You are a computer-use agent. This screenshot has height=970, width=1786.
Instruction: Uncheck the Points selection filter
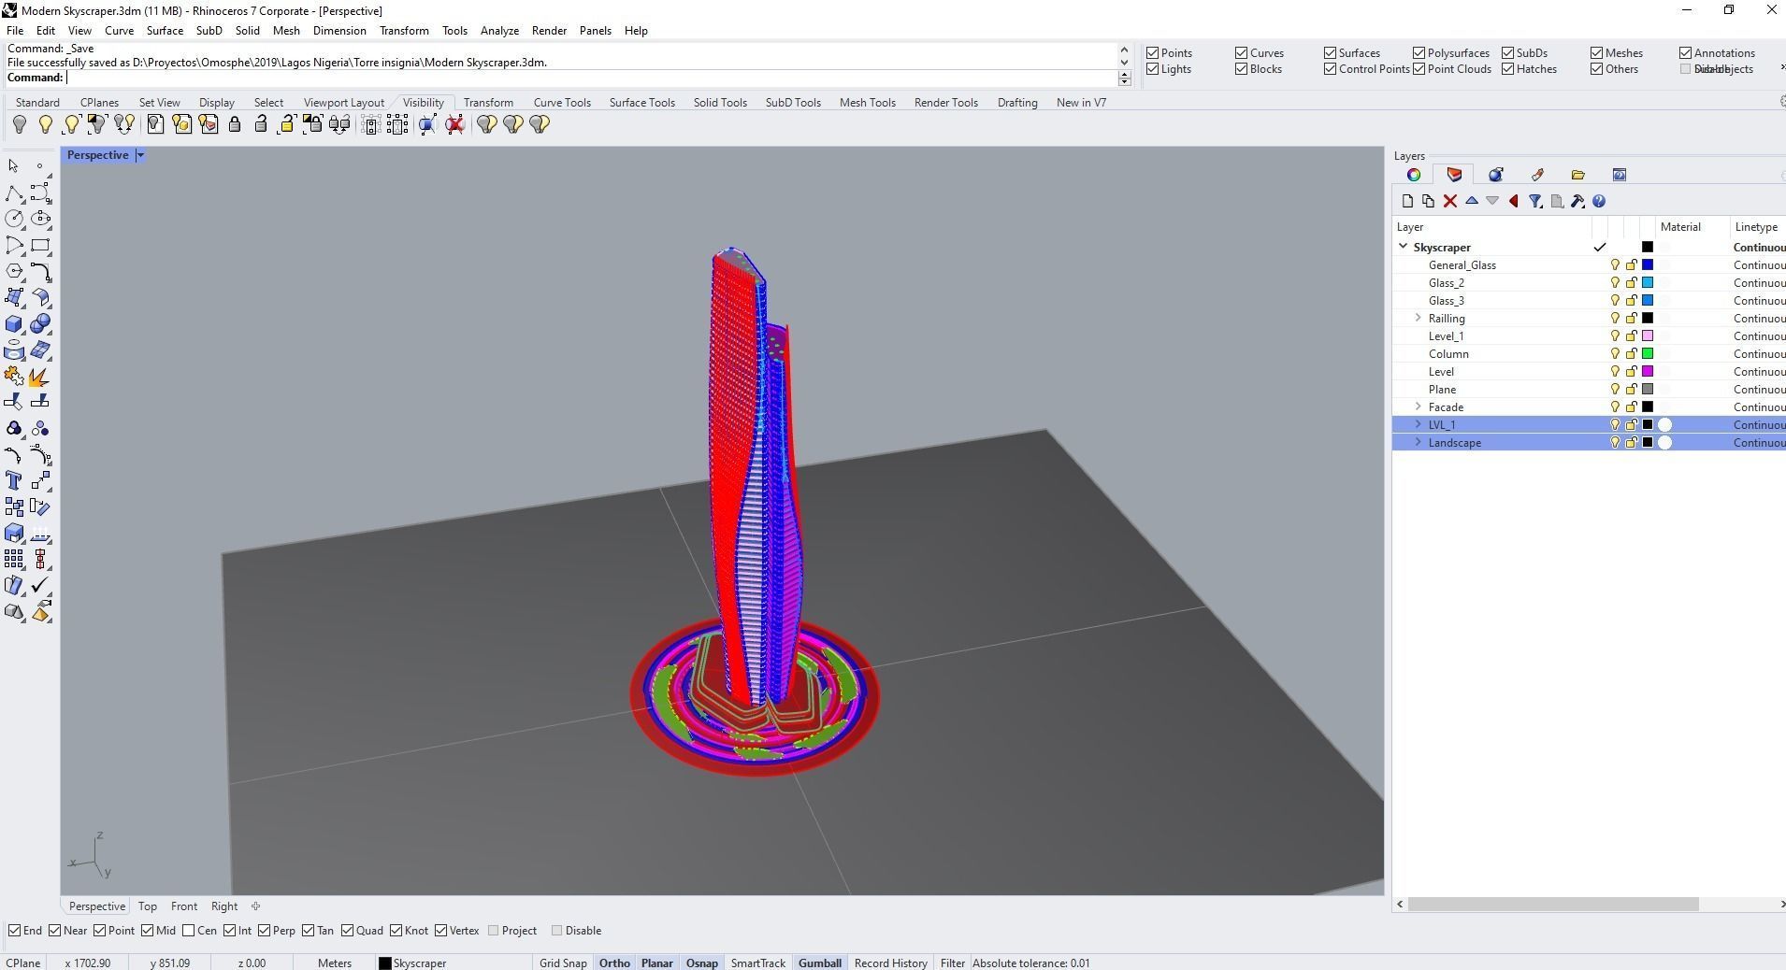[1153, 53]
